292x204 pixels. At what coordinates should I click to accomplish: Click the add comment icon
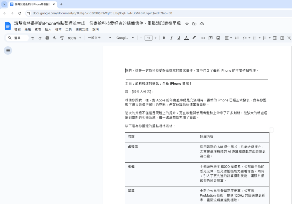coord(211,38)
